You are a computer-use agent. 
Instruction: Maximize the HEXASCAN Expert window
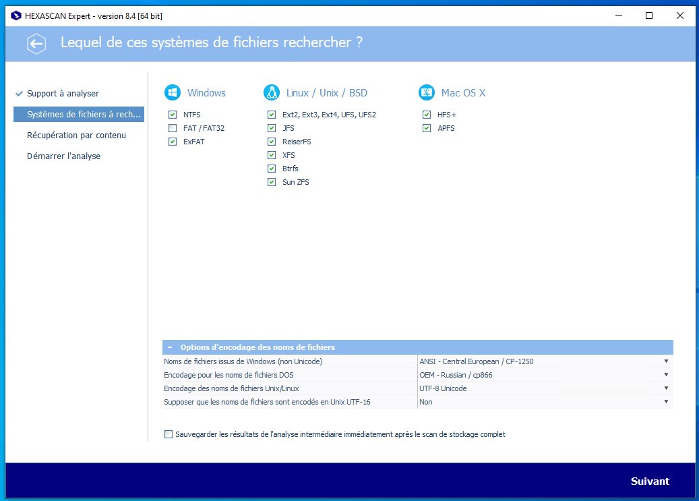point(649,16)
